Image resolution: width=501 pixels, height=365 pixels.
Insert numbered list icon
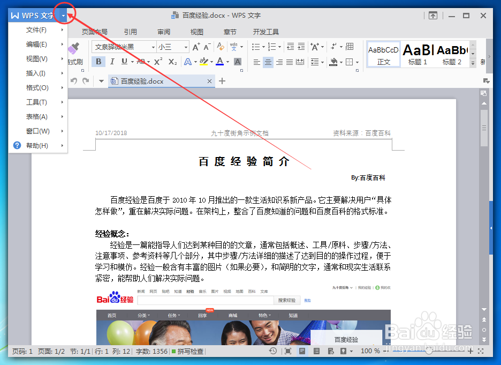pos(271,47)
